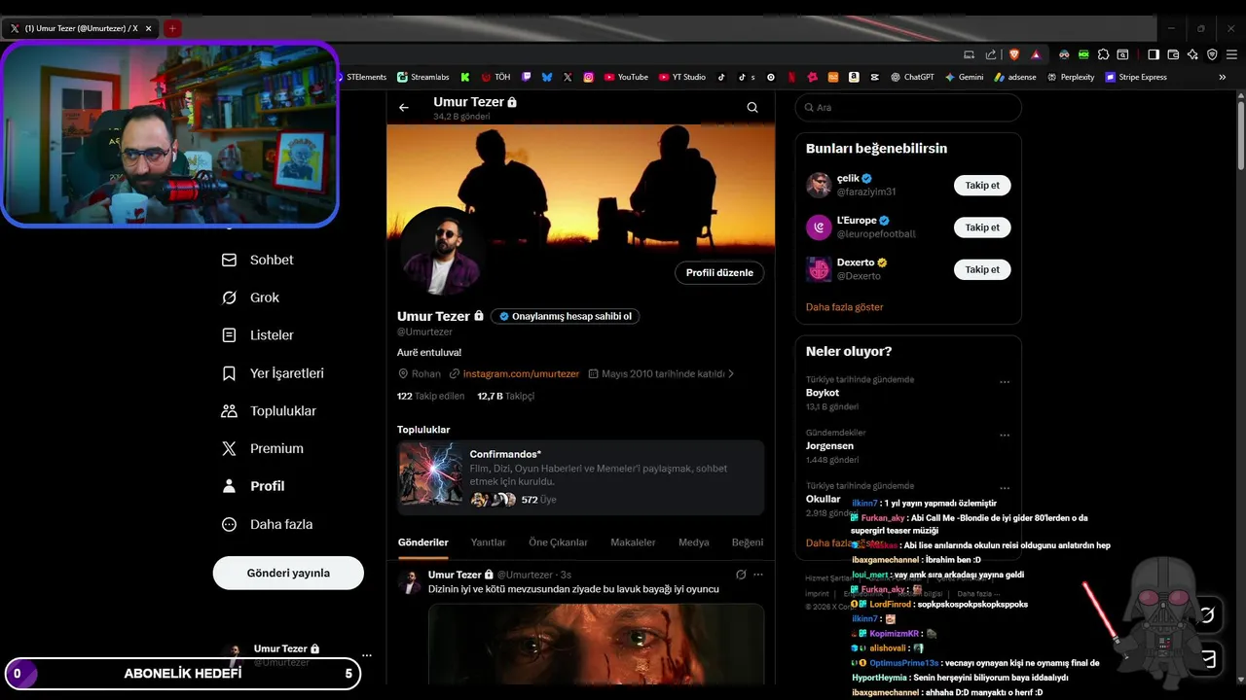
Task: Click Onaylanmış hesap sahibi ol button
Action: coord(565,316)
